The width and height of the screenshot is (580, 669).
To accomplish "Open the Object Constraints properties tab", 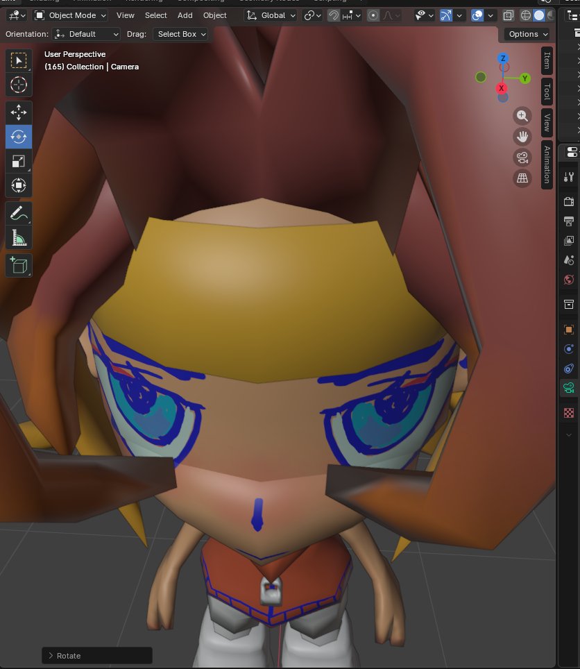I will point(569,369).
